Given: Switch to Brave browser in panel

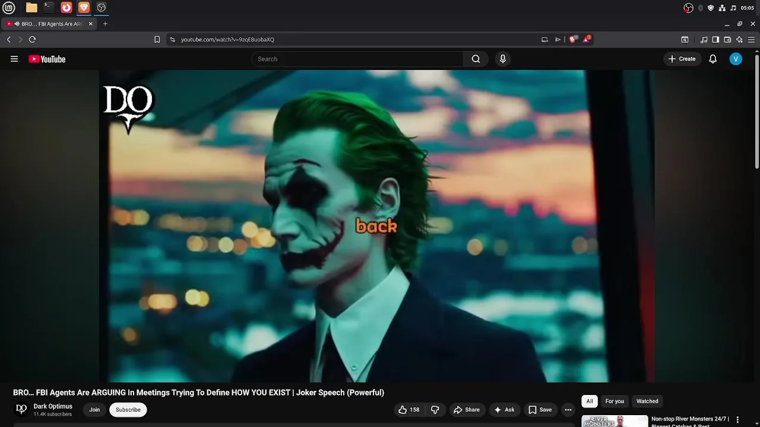Looking at the screenshot, I should (x=84, y=8).
